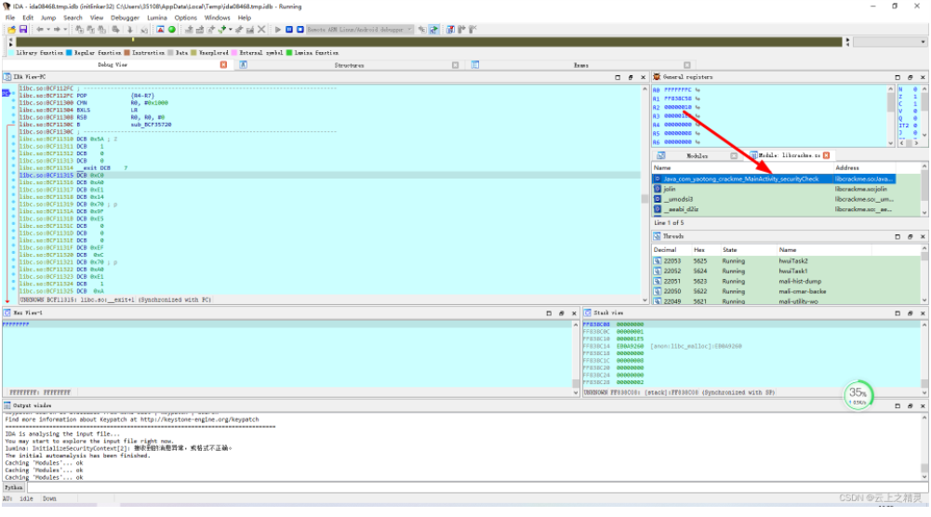
Task: Click the jump arrow next to register R1
Action: click(x=698, y=99)
